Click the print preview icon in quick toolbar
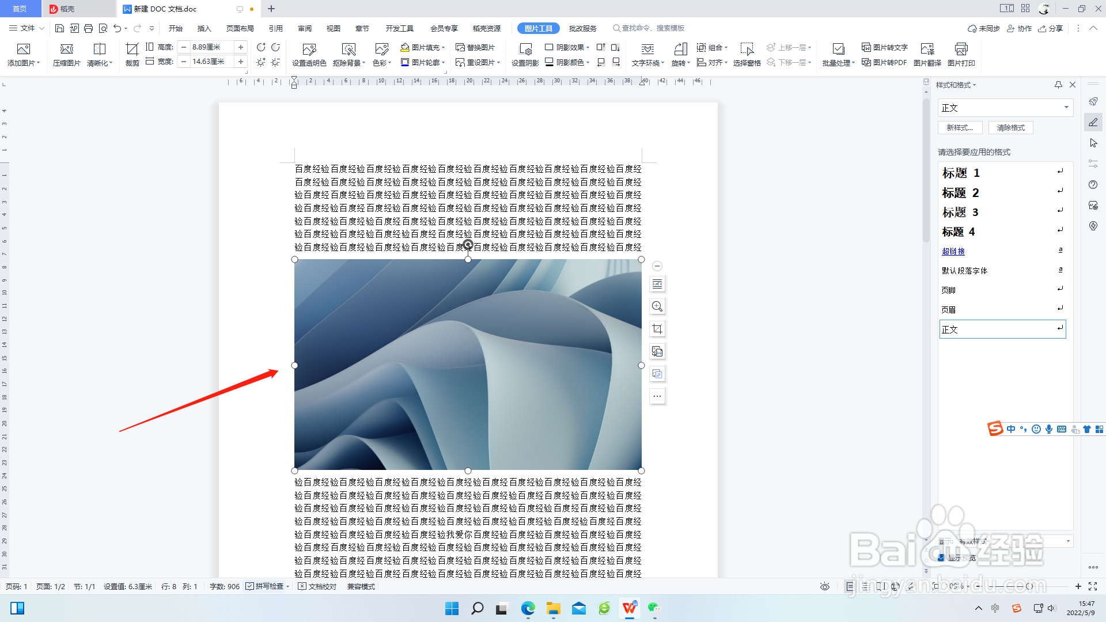Viewport: 1106px width, 622px height. point(103,28)
